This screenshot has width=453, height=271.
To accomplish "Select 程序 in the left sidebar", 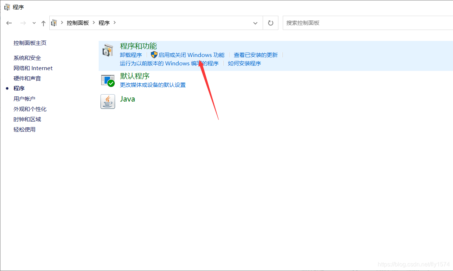I will click(x=19, y=88).
